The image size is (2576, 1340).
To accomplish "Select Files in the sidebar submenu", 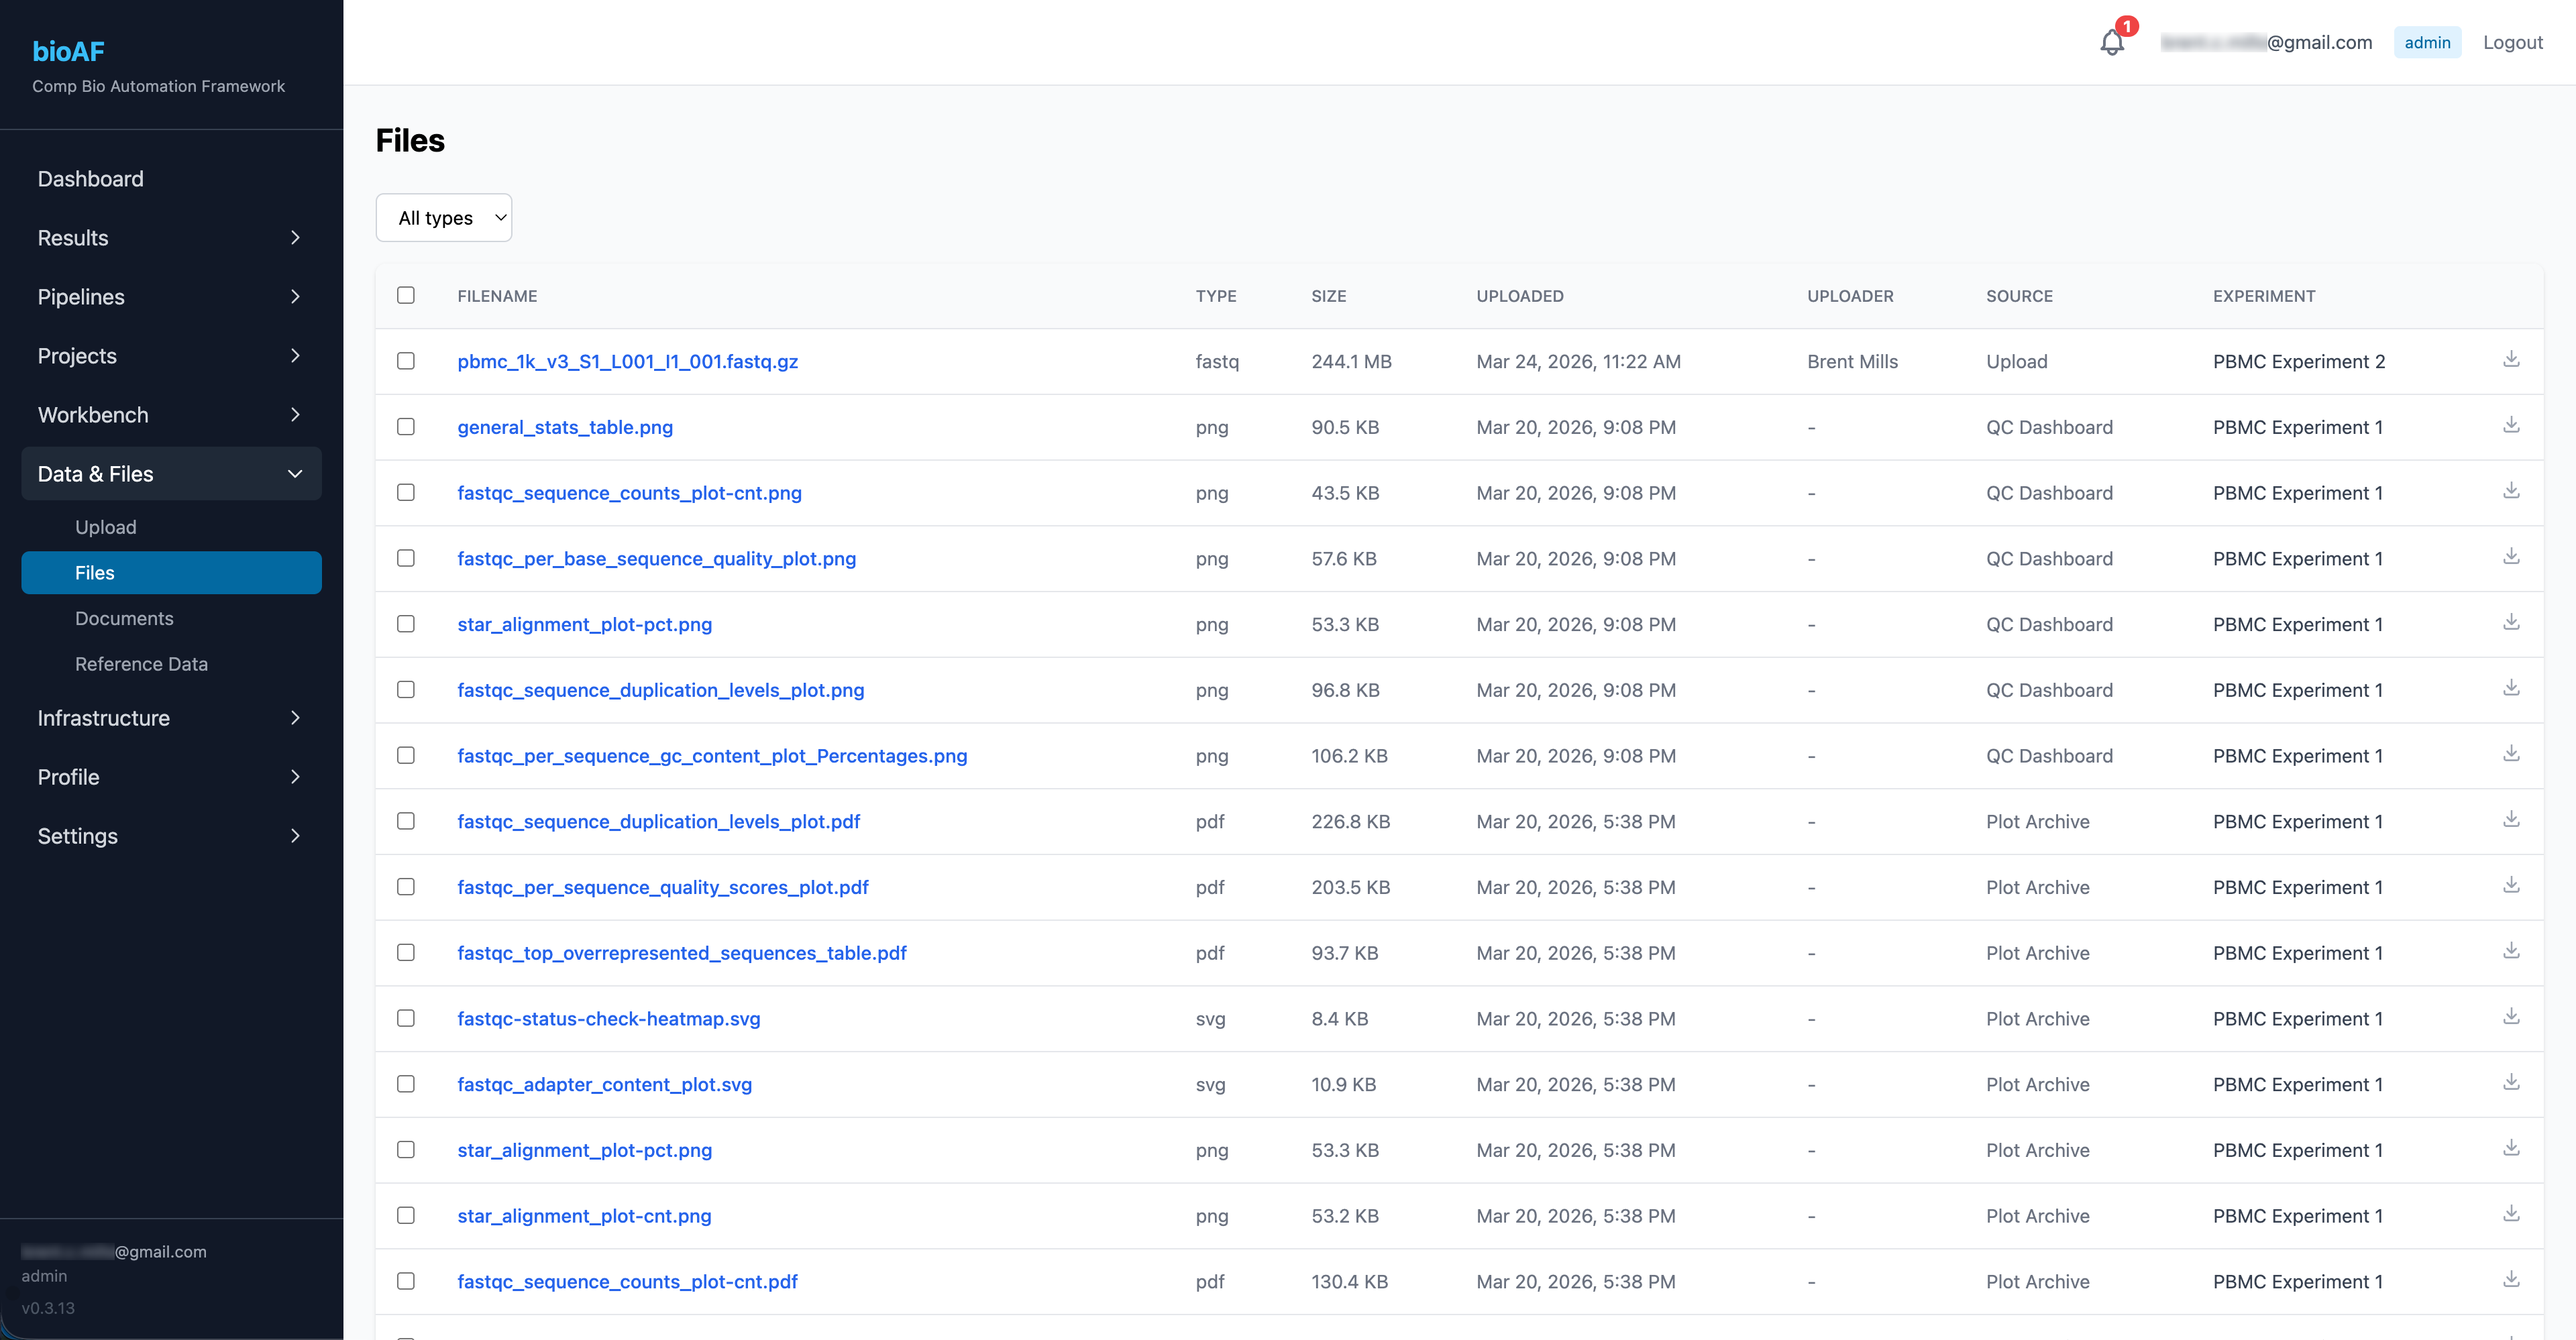I will click(171, 573).
